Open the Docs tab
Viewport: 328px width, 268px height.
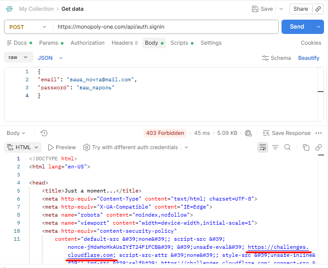coord(20,43)
